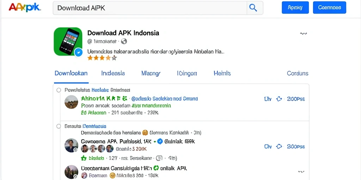Click the green star icon under Govoeeme post
This screenshot has width=361, height=180.
(x=84, y=158)
